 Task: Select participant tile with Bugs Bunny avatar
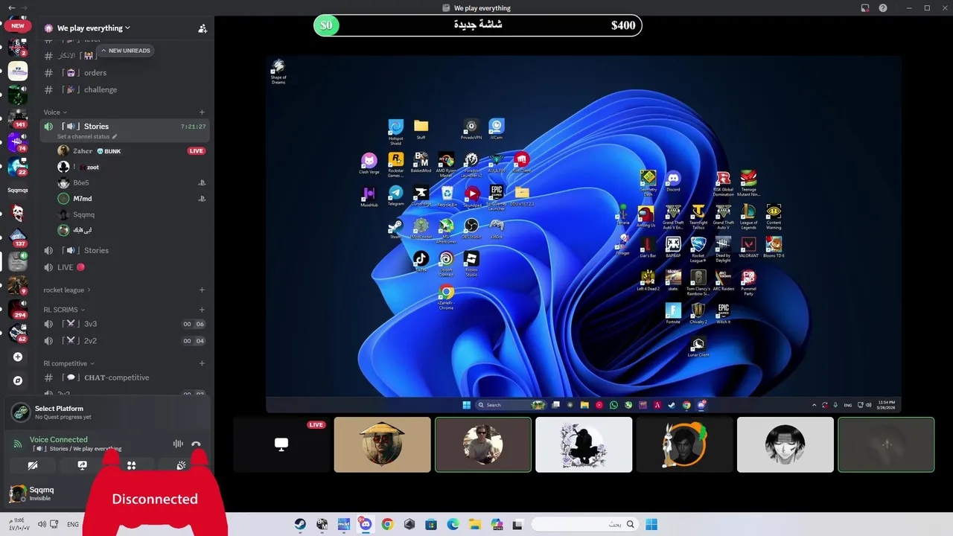(684, 444)
